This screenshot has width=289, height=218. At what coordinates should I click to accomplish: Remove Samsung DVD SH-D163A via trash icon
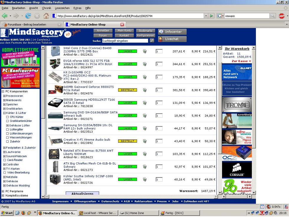(145, 116)
